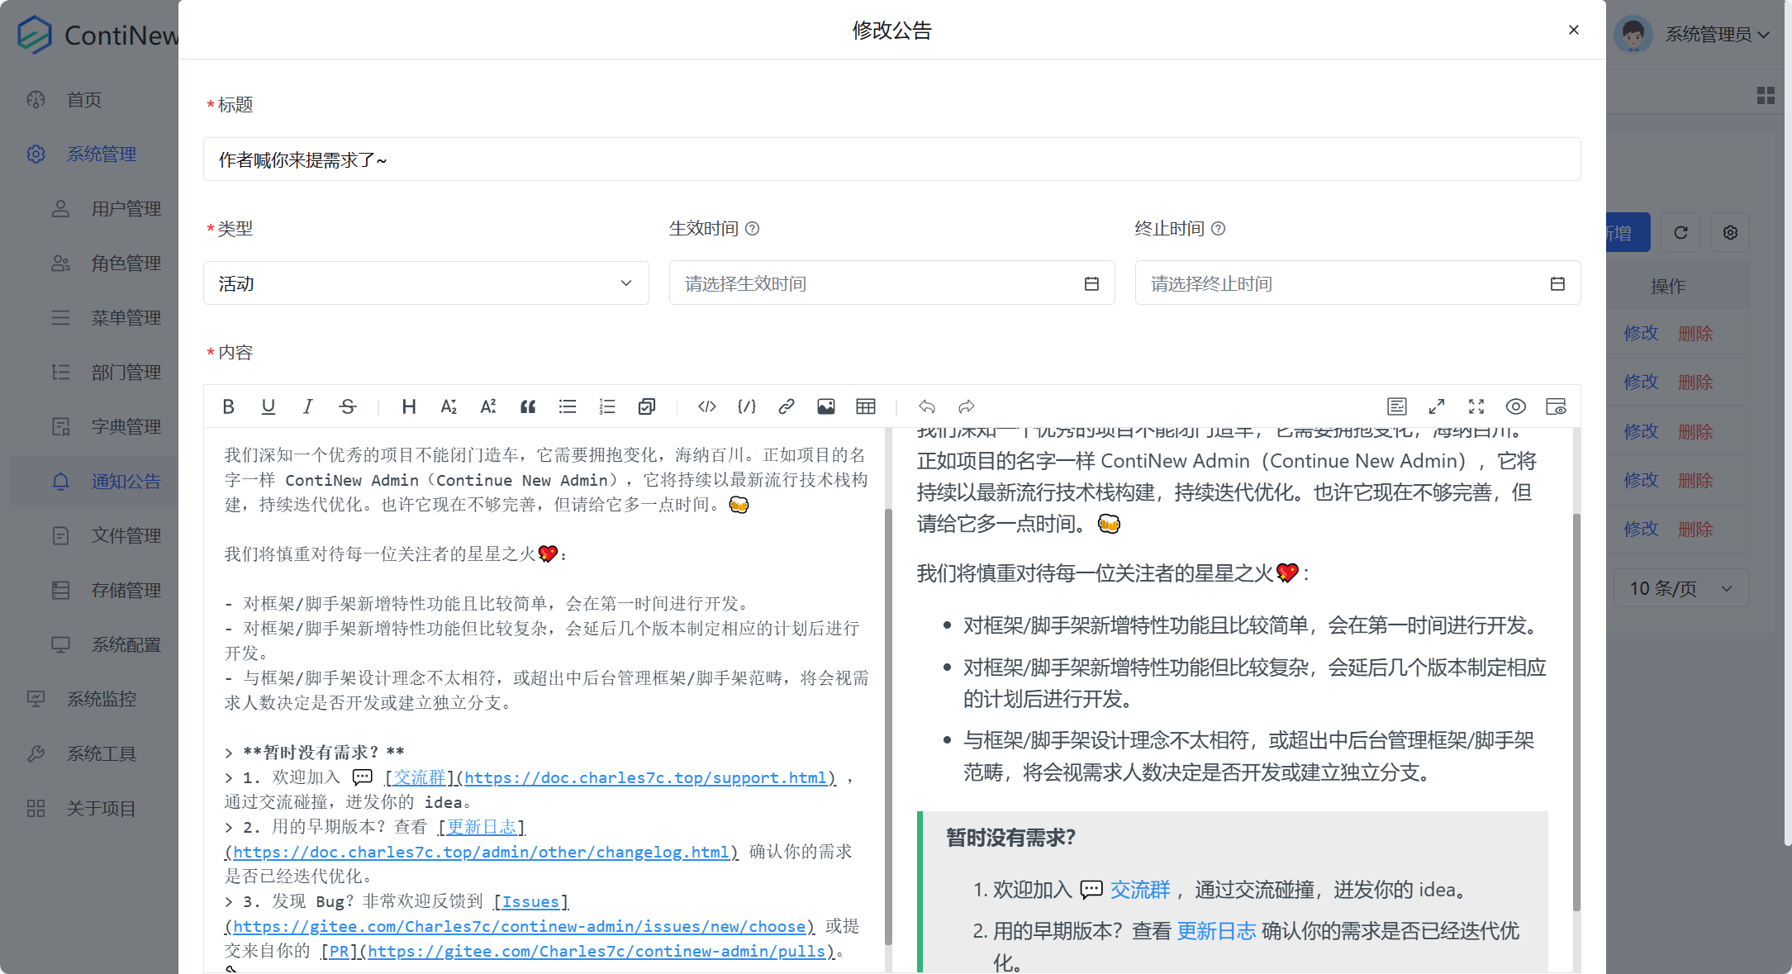Navigate to 通知公告 menu item
Screen dimensions: 1792x974
(126, 481)
